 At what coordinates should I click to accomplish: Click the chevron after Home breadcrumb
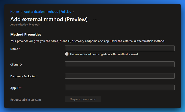(21, 12)
